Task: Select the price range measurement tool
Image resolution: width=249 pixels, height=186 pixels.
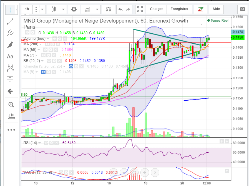Action: [10, 79]
